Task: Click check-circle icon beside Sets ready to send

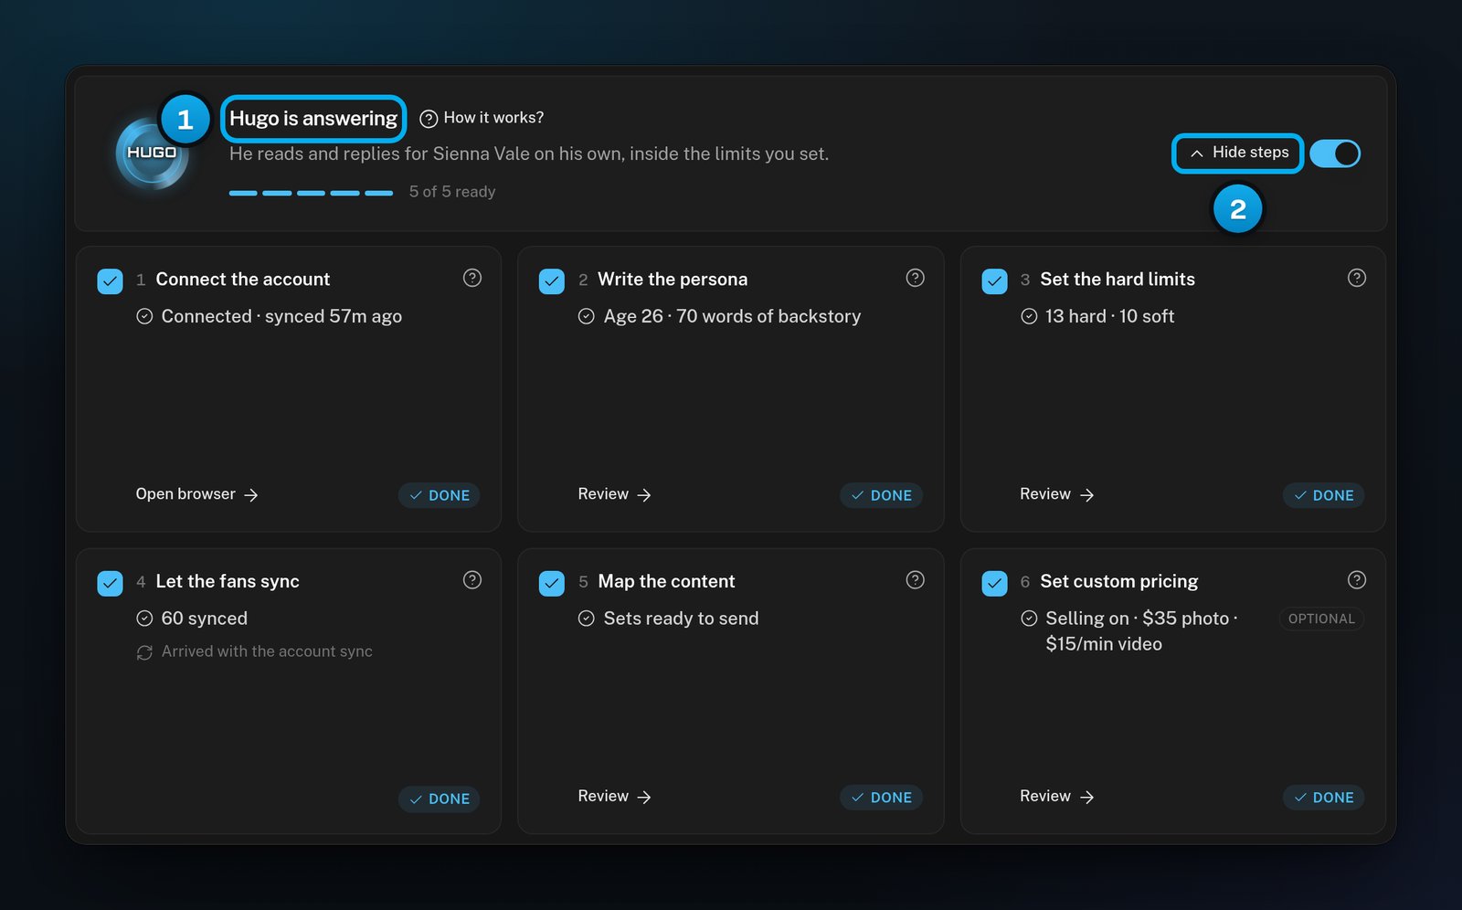Action: (587, 619)
